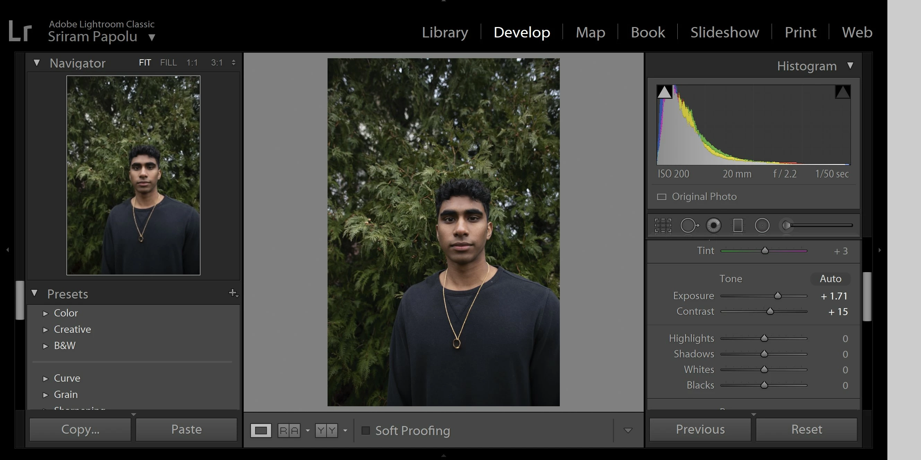Screen dimensions: 921x460
Task: Select the Graduated Filter tool
Action: [x=738, y=226]
